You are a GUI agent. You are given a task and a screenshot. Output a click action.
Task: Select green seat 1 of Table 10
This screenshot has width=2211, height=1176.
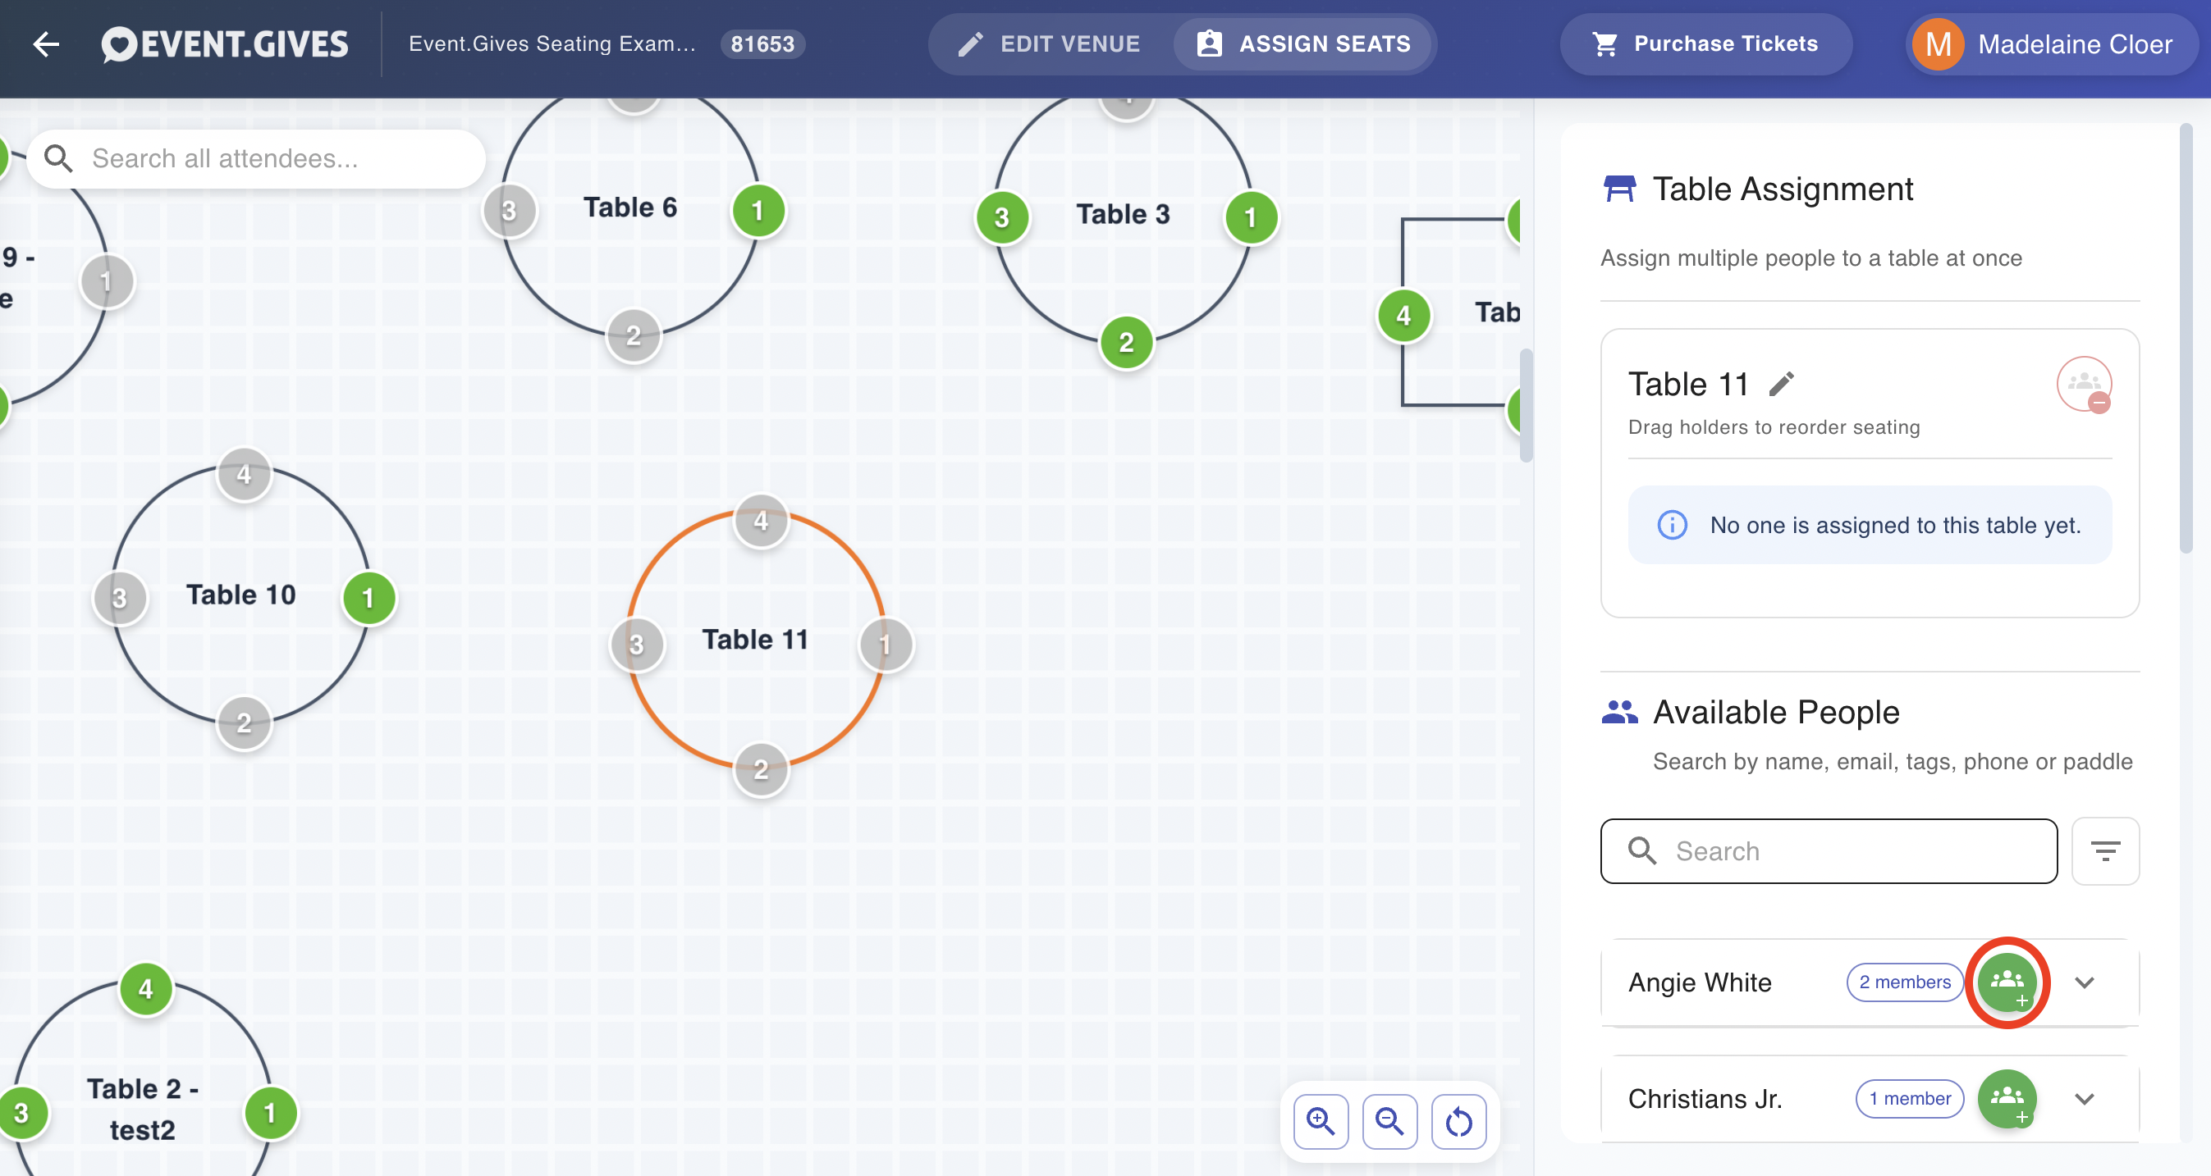pos(368,598)
